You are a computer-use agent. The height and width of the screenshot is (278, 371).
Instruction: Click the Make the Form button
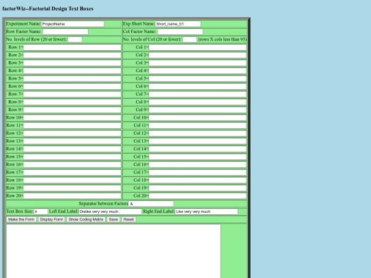click(x=21, y=220)
